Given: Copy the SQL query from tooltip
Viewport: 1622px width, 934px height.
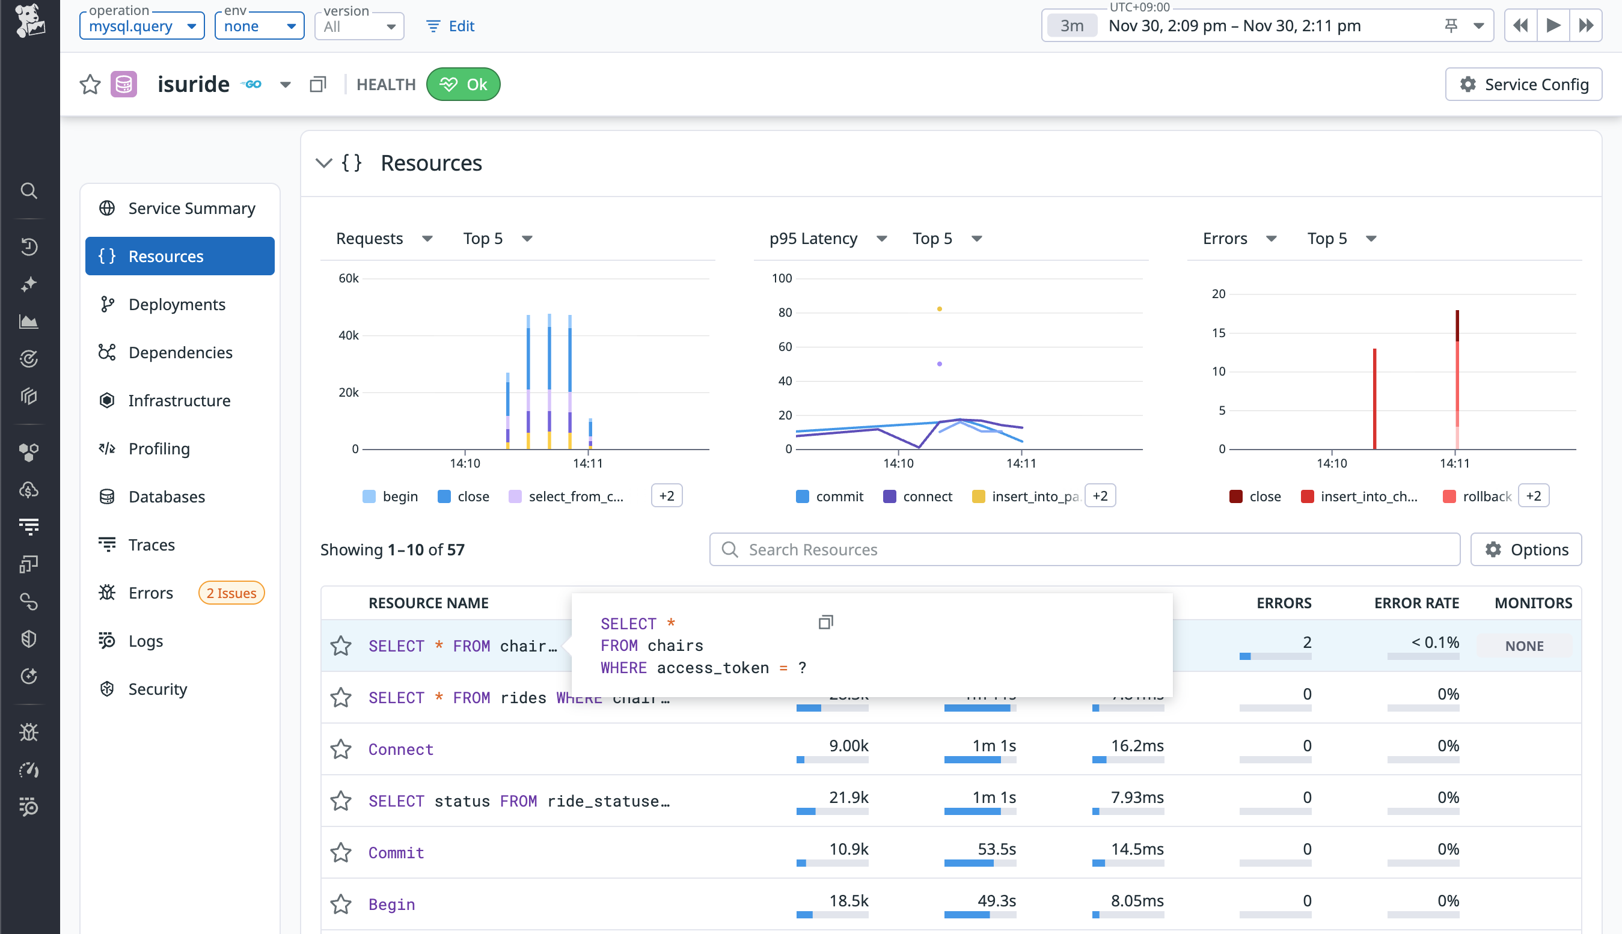Looking at the screenshot, I should point(825,621).
